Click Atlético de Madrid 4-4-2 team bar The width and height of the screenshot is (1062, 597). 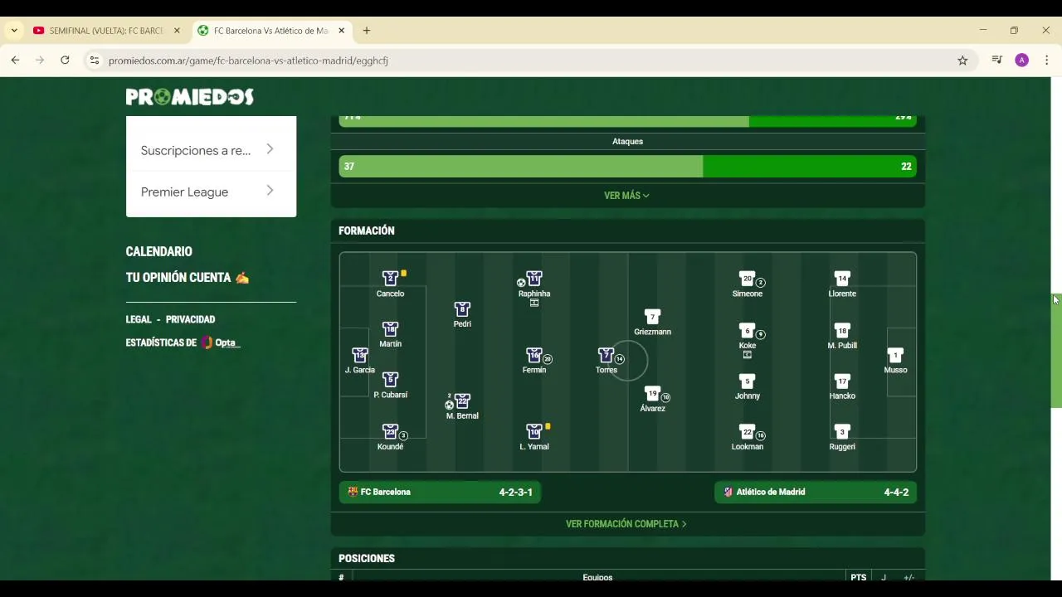pos(816,492)
